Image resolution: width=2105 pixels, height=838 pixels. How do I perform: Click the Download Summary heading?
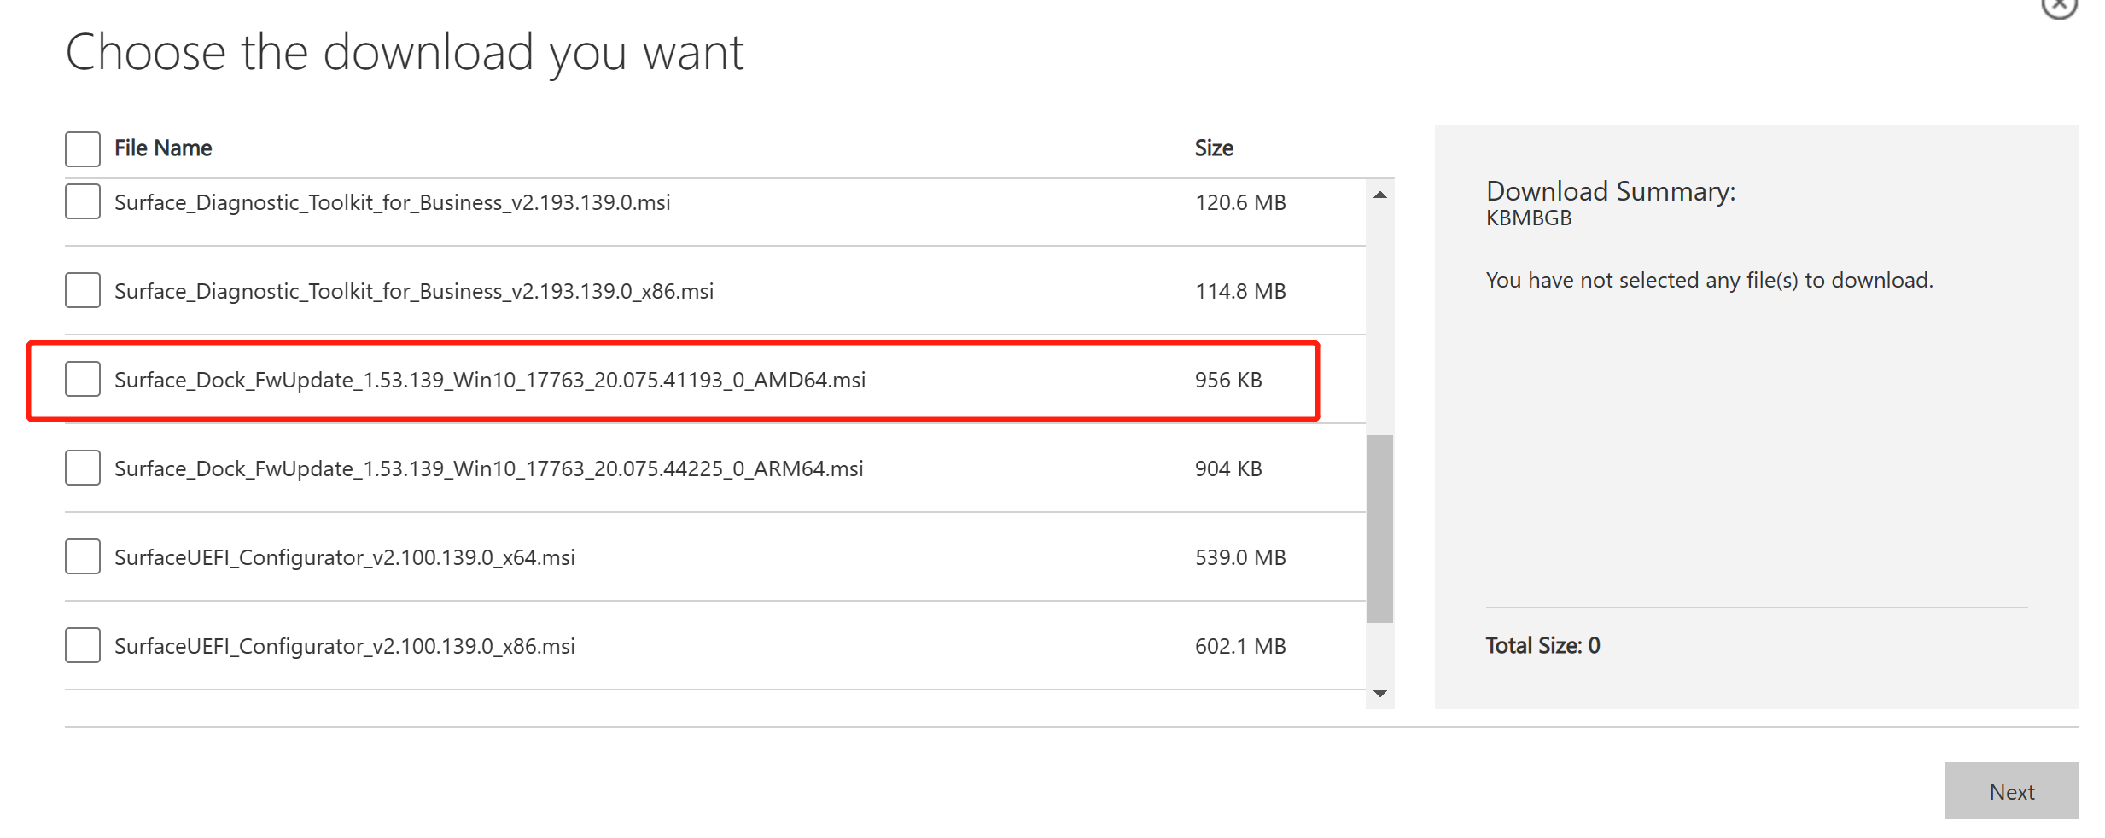(1612, 191)
